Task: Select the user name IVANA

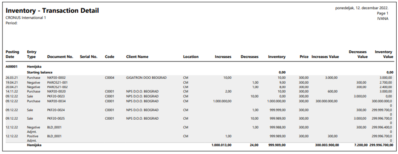Action: (x=383, y=19)
